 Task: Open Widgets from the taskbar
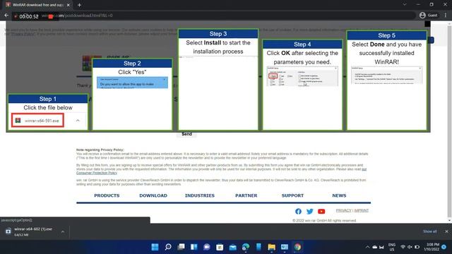[194, 247]
